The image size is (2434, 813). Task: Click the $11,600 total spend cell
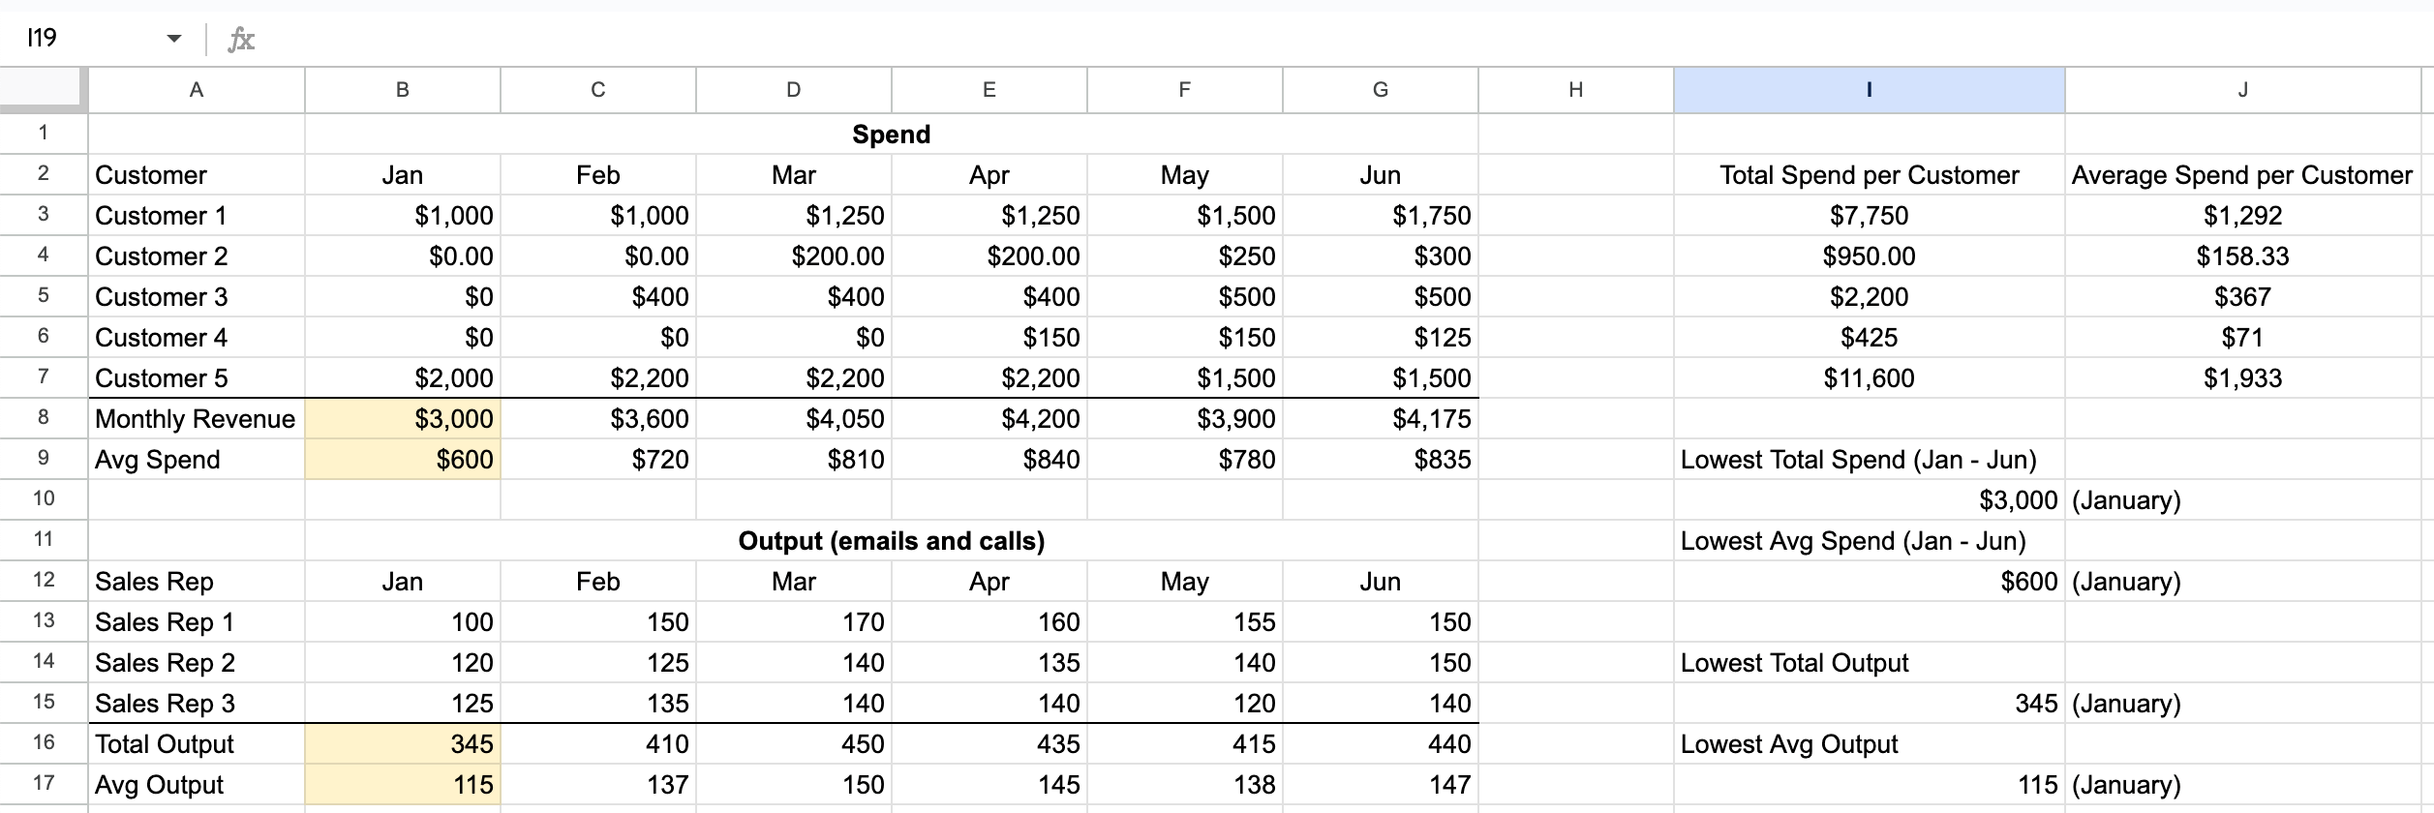[1869, 378]
